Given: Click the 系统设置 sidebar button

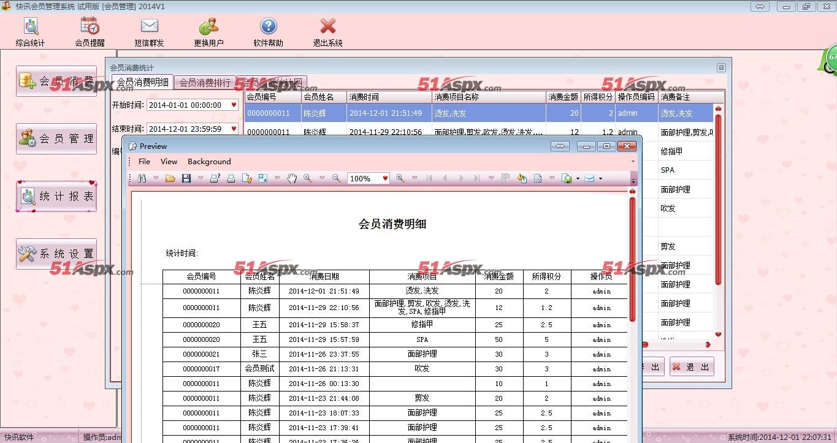Looking at the screenshot, I should coord(56,254).
